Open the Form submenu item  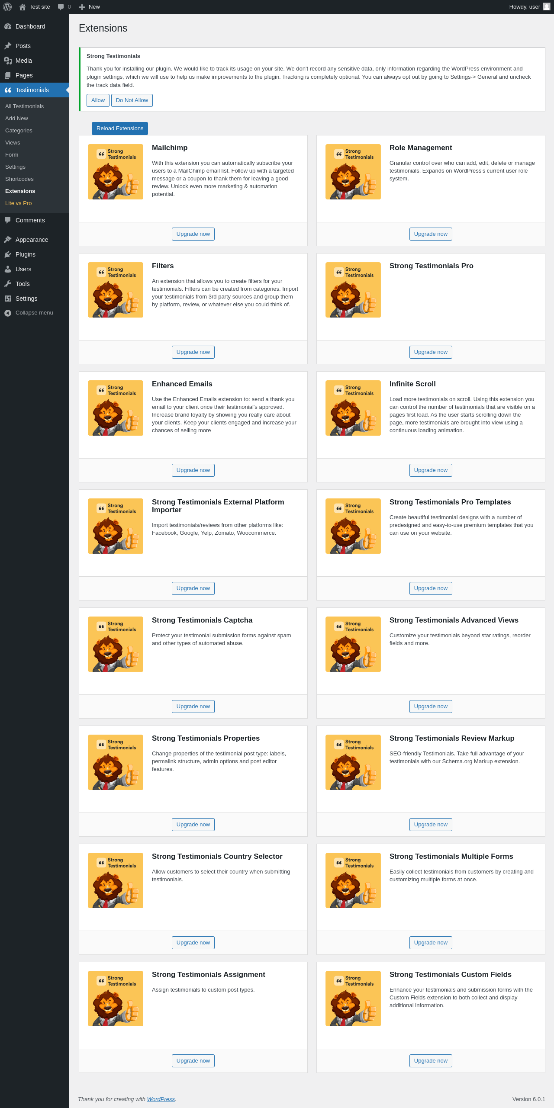[12, 155]
